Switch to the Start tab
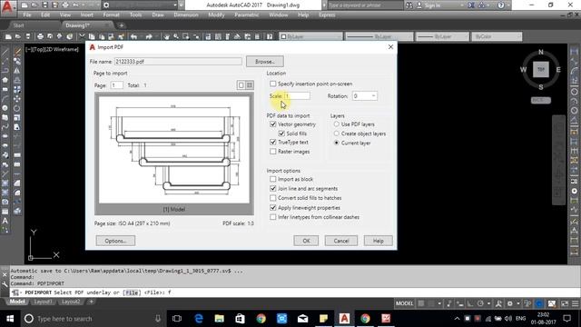This screenshot has height=327, width=581. [18, 25]
